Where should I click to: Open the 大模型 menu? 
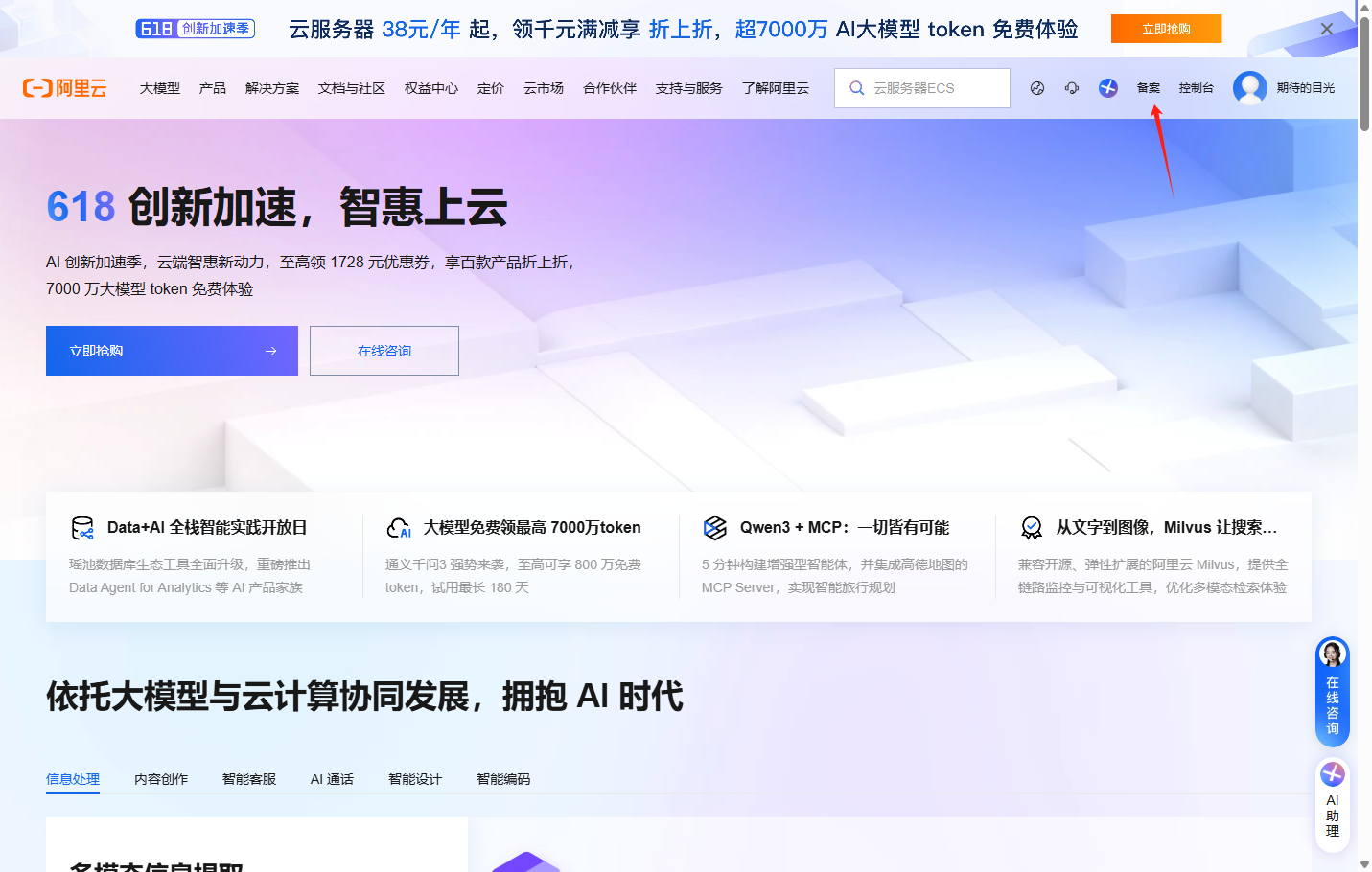click(x=160, y=88)
